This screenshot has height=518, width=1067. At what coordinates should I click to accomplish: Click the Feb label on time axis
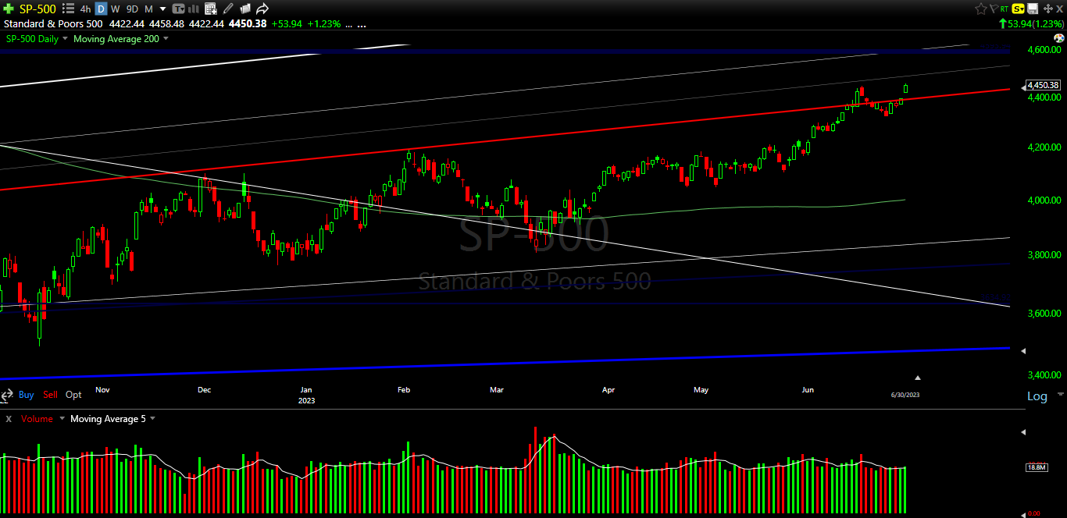tap(404, 389)
